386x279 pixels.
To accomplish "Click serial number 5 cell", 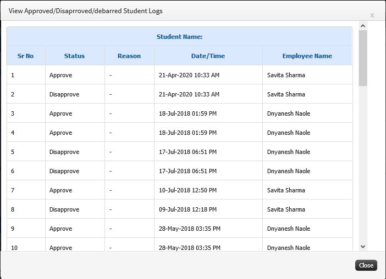I will [26, 152].
